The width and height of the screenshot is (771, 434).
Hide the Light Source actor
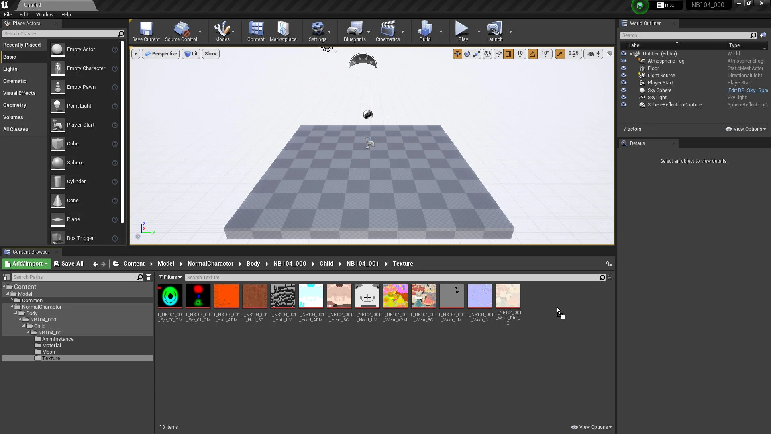624,76
